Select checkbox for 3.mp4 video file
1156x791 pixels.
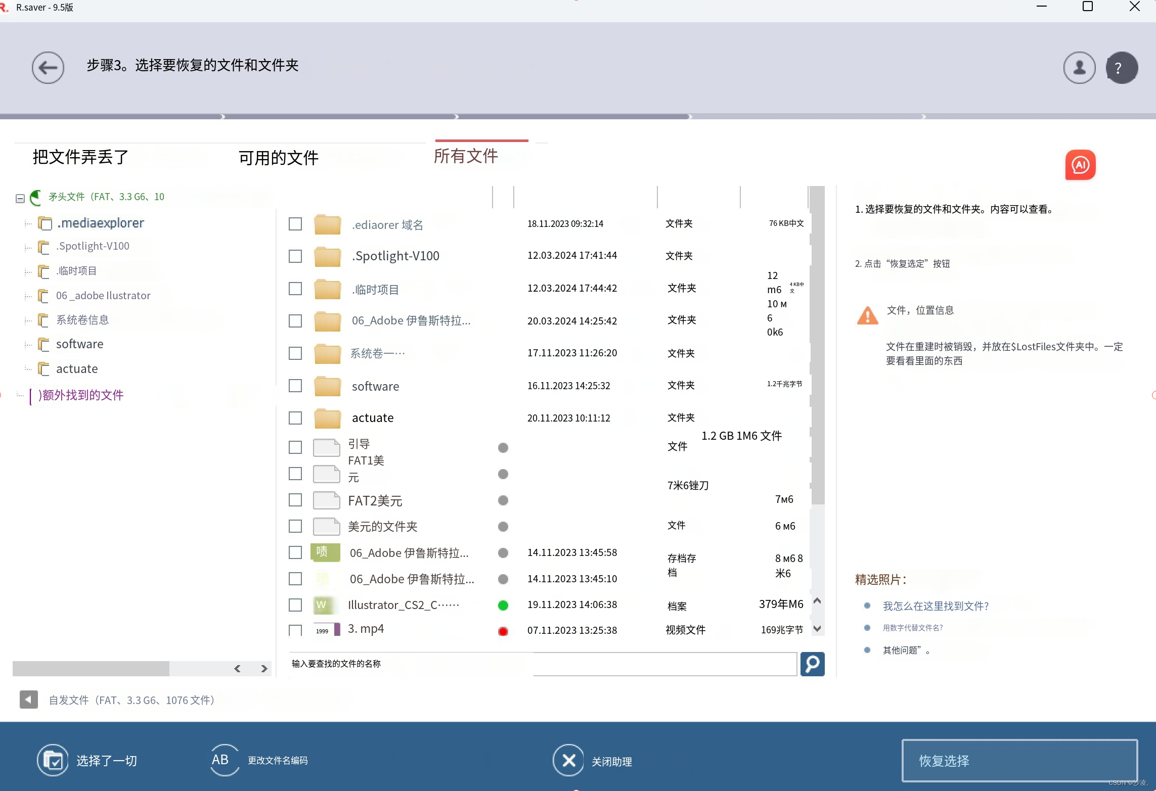tap(295, 630)
